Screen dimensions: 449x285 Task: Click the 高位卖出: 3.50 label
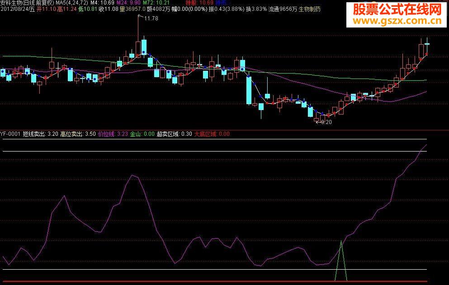click(x=78, y=134)
